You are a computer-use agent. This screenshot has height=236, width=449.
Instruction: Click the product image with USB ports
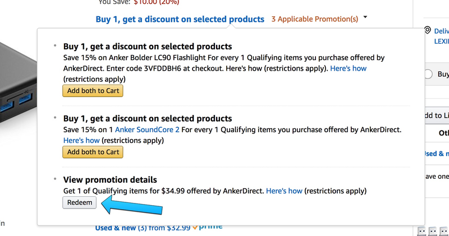coord(18,86)
